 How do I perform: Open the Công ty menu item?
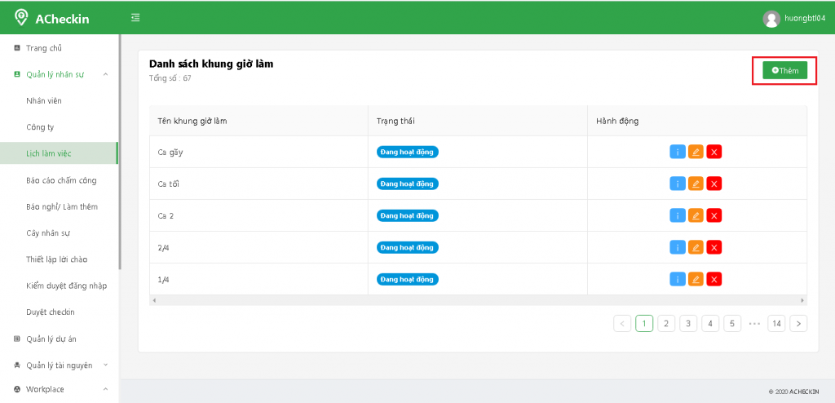click(40, 127)
